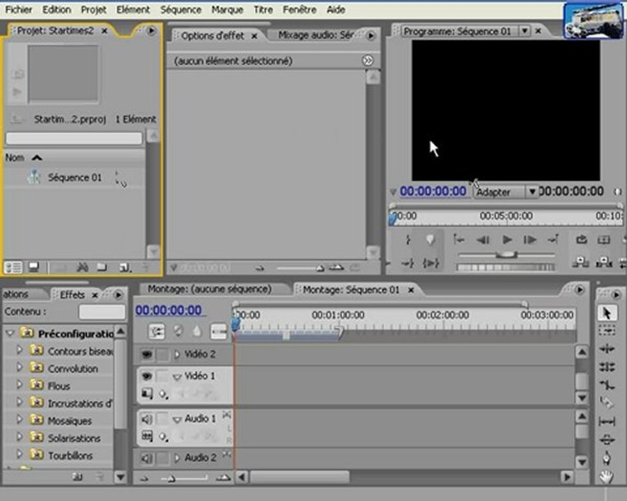Select Séquence 01 in project panel

point(75,178)
